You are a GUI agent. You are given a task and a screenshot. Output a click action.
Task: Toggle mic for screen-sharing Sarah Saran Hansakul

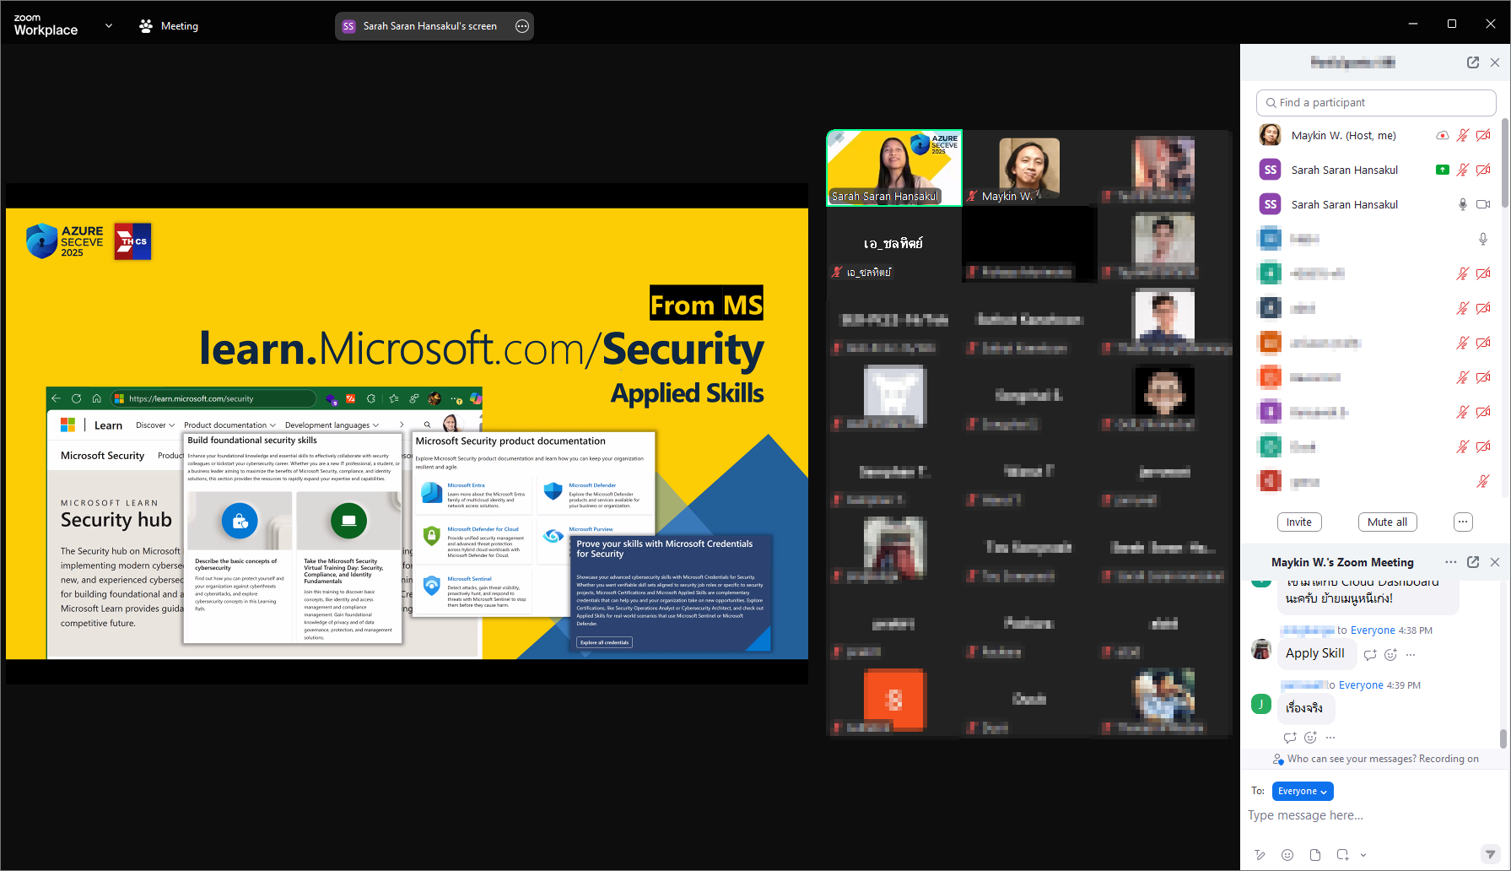click(1463, 170)
